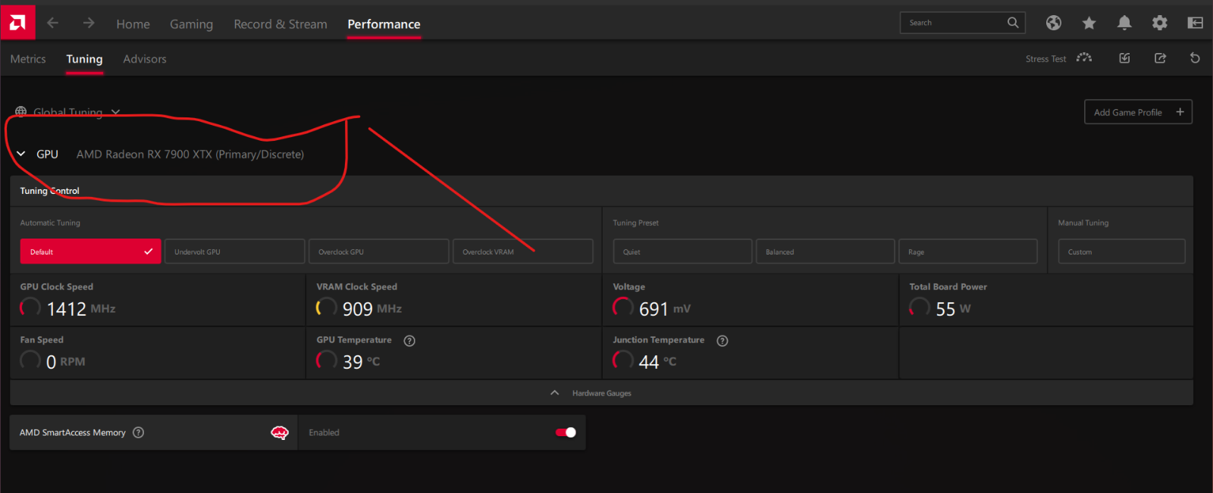Select Overclock GPU tuning option
Viewport: 1213px width, 493px height.
click(x=378, y=251)
